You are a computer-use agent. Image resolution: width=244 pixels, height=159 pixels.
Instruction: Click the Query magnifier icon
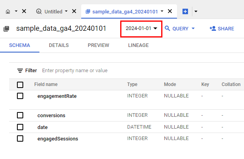(x=168, y=28)
